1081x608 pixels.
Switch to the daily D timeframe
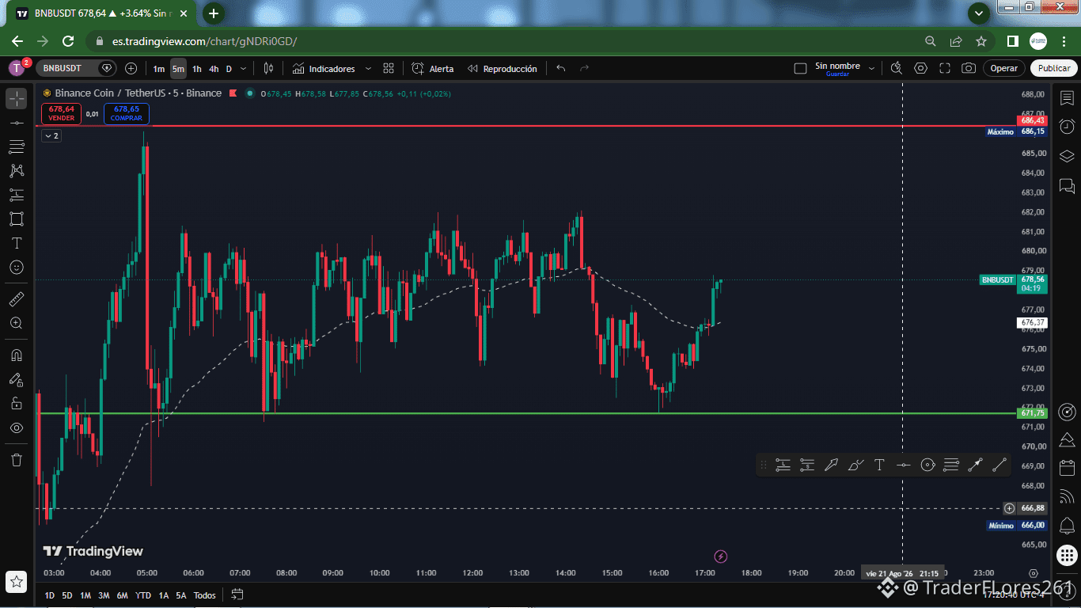229,69
